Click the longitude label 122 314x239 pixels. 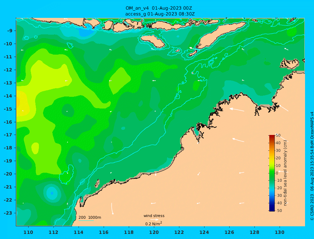179,232
